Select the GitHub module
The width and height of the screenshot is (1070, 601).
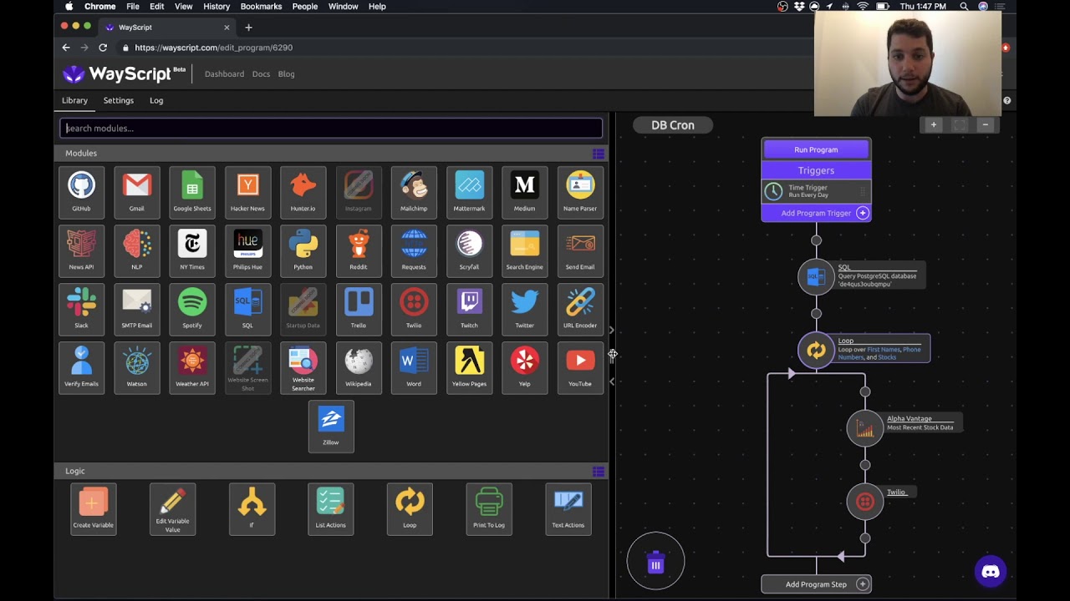coord(81,192)
